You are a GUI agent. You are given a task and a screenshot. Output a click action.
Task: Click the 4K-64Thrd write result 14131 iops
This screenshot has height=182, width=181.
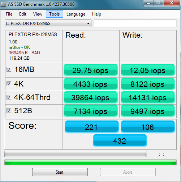(x=148, y=97)
